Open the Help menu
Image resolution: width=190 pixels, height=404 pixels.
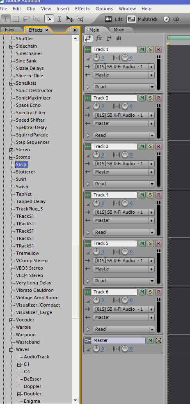[x=146, y=9]
